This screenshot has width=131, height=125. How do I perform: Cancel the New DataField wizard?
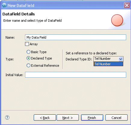click(x=117, y=117)
